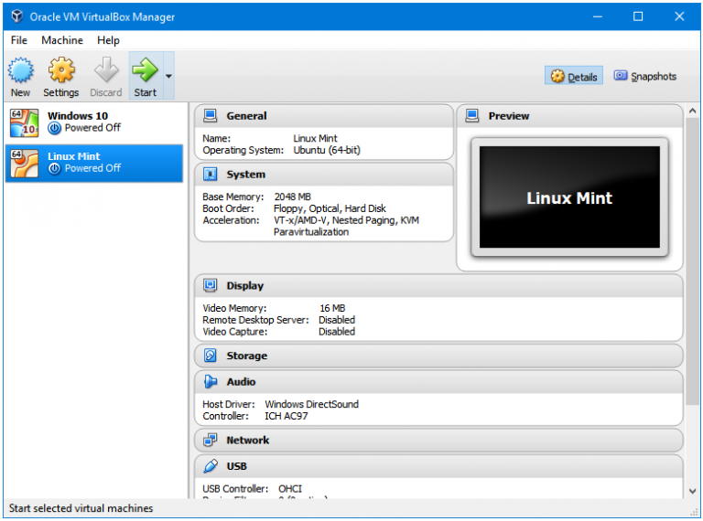Click the General section icon
The height and width of the screenshot is (521, 703).
[210, 116]
